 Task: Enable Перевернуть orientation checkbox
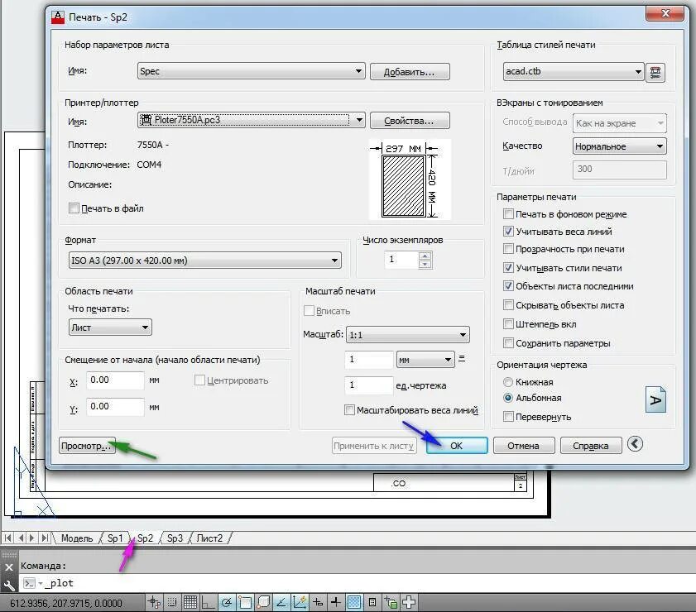click(x=508, y=417)
